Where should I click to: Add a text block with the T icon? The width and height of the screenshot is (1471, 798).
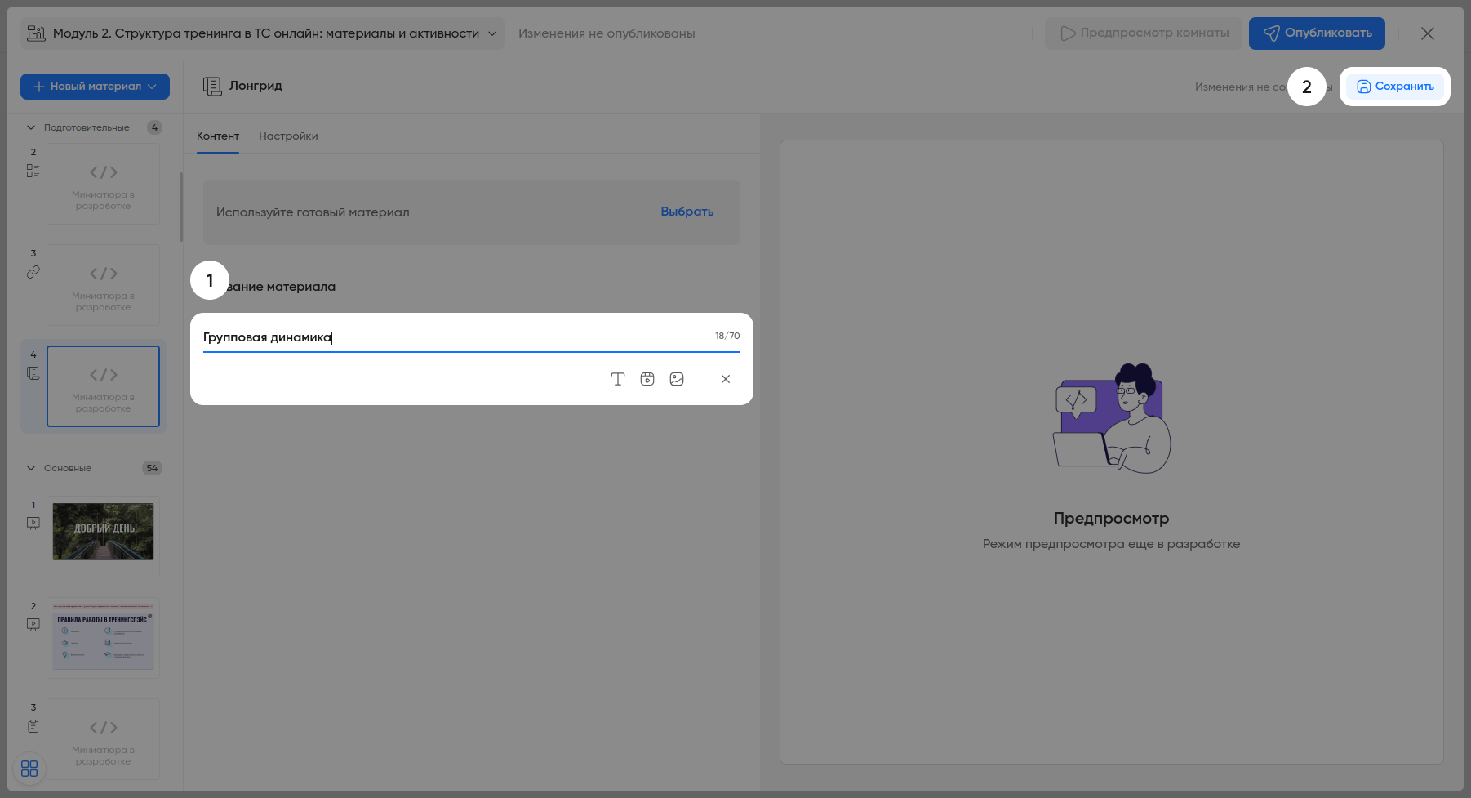(618, 379)
